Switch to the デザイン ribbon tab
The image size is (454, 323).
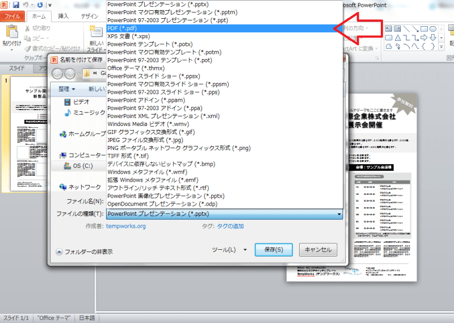(x=90, y=16)
